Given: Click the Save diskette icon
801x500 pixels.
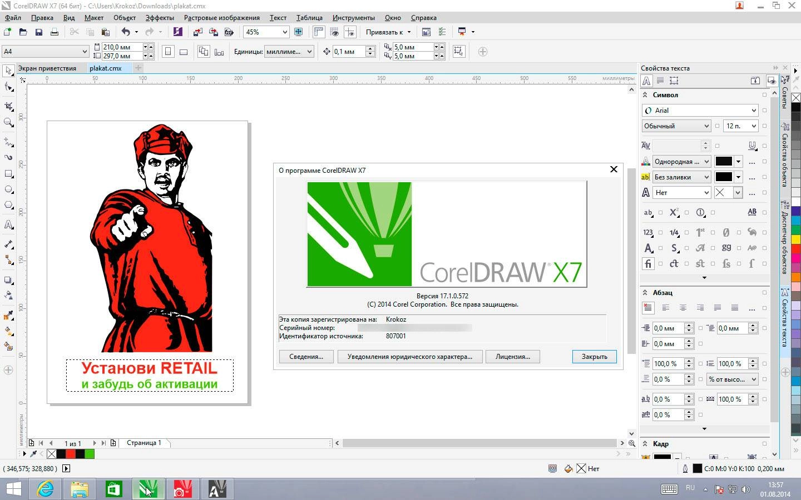Looking at the screenshot, I should point(38,32).
